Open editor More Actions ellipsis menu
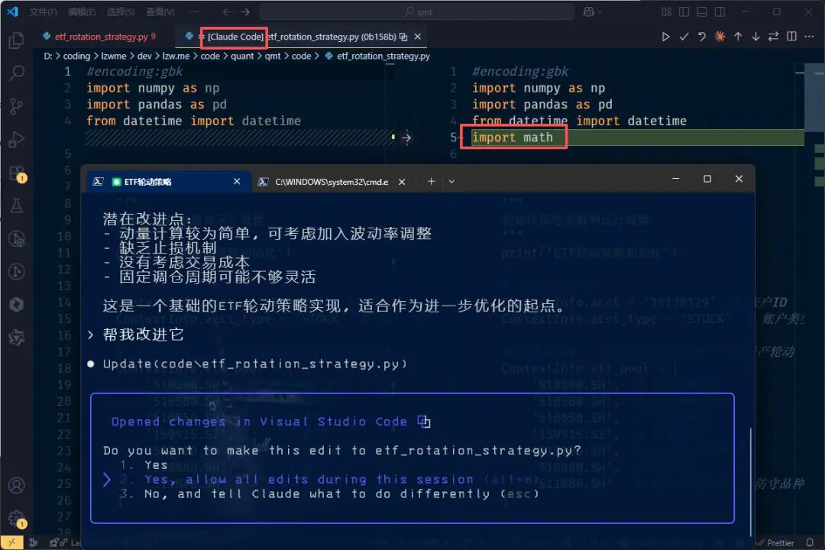The height and width of the screenshot is (550, 825). [809, 37]
